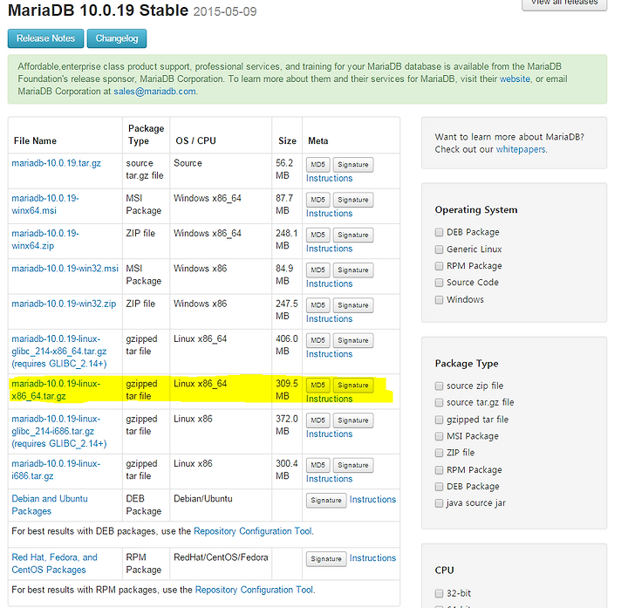Screen dimensions: 628x608
Task: Open Repository Configuration Tool for DEB packages
Action: point(253,531)
